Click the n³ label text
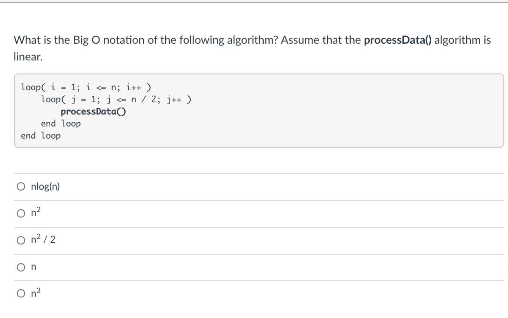Viewport: 508px width, 318px height. click(34, 293)
